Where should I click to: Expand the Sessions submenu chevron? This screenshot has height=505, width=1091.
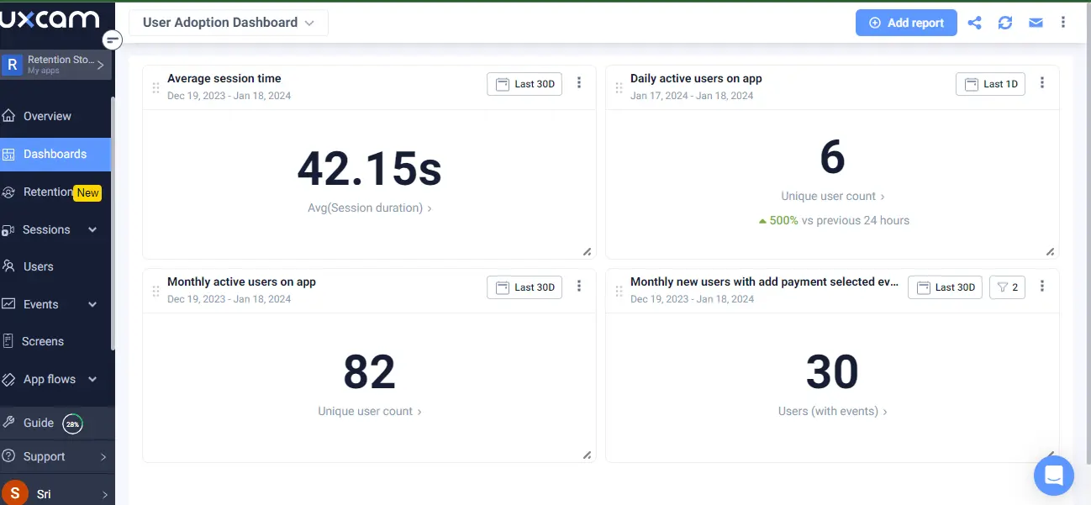point(92,229)
